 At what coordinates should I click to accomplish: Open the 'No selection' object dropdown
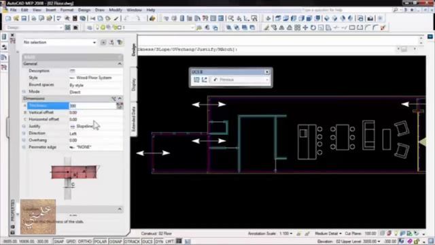pos(60,42)
